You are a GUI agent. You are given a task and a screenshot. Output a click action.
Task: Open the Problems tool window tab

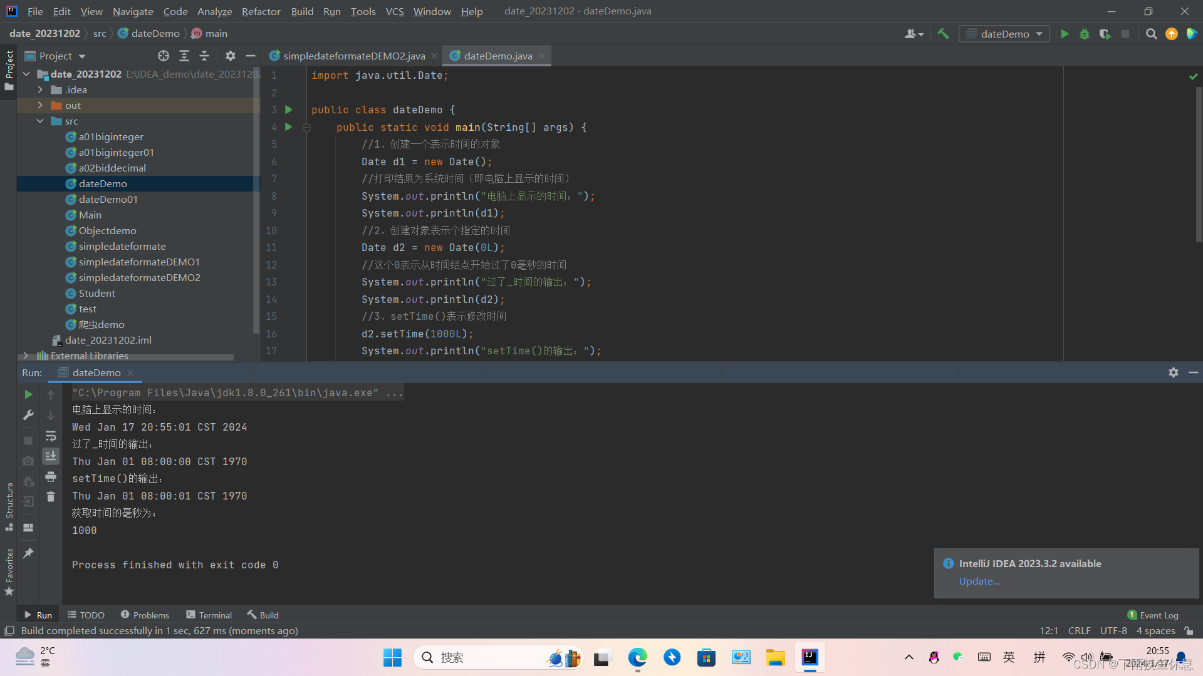[145, 615]
